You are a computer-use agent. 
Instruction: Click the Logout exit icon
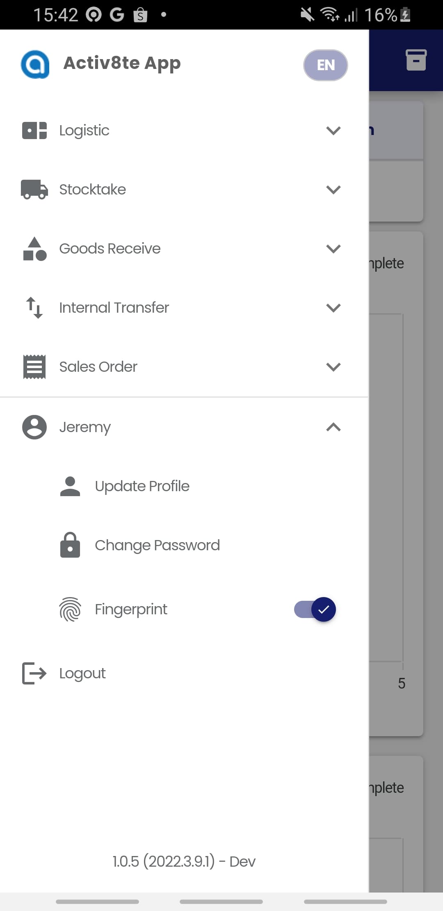34,673
